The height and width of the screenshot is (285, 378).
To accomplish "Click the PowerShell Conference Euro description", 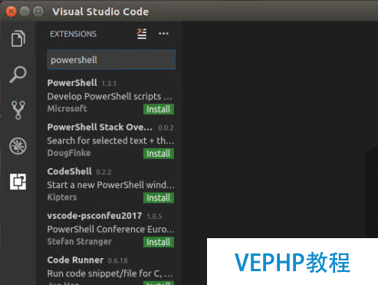I will coord(110,229).
